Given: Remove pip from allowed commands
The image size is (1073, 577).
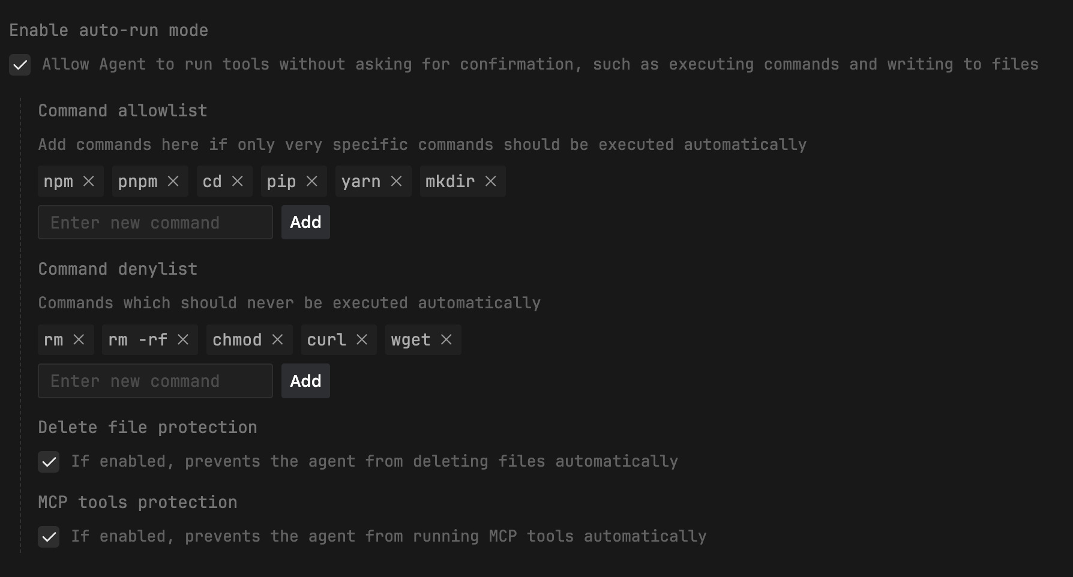Looking at the screenshot, I should coord(311,181).
